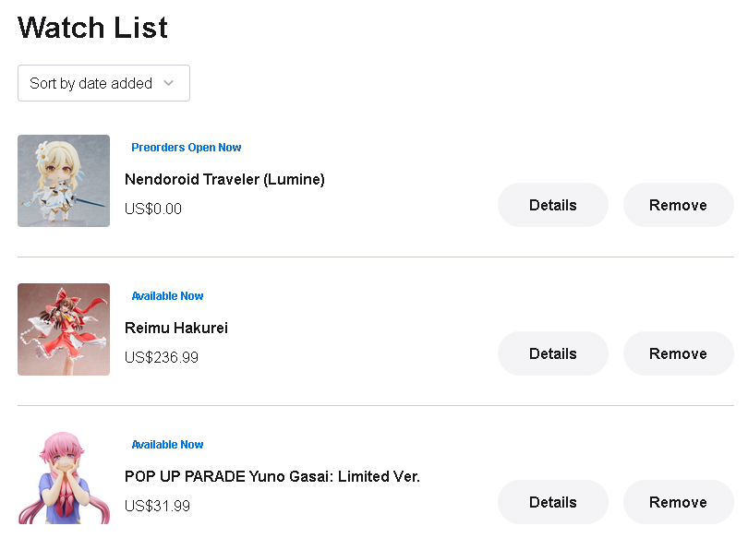Viewport: 748px width, 550px height.
Task: View Details for POP UP PARADE Yuno Gasai
Action: 552,502
